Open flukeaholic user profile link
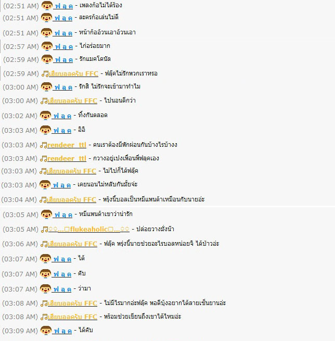Screen dimensions: 335x341 [89, 229]
